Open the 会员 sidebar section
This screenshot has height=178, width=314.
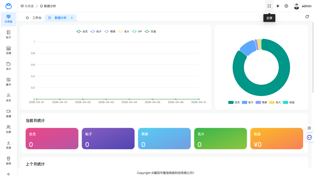point(8,98)
